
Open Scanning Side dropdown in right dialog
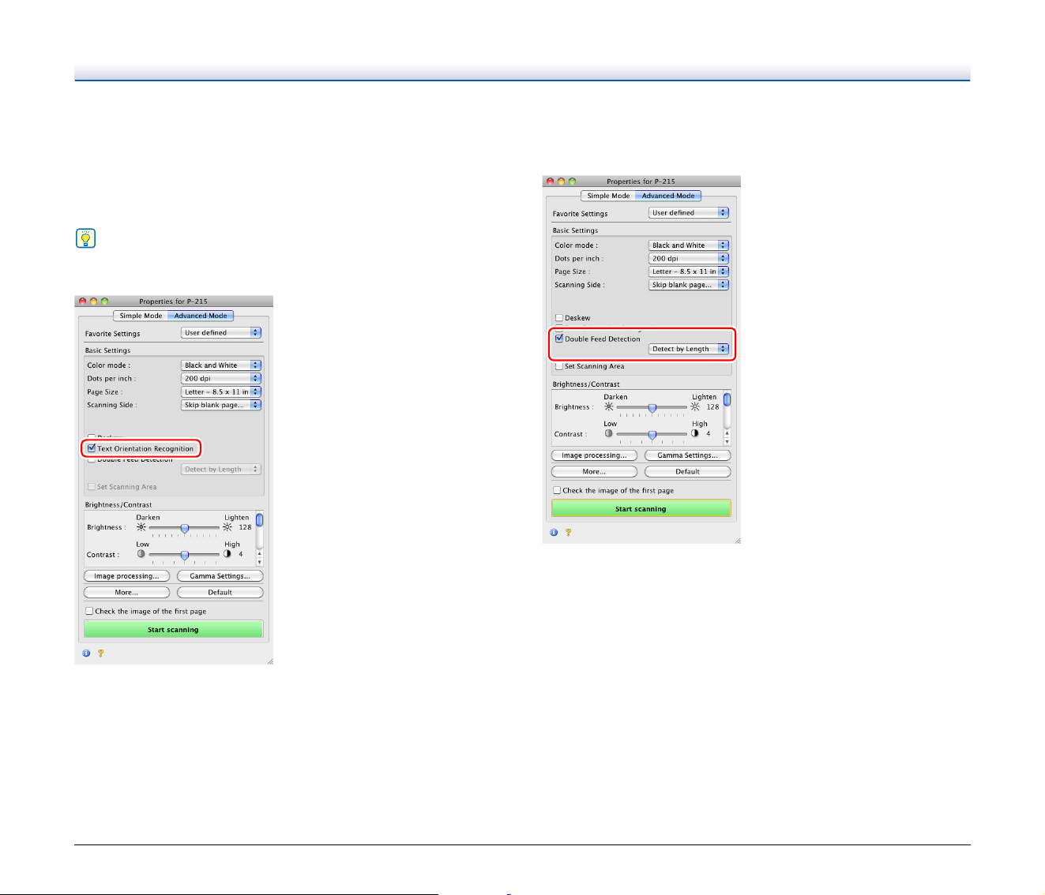(x=689, y=285)
